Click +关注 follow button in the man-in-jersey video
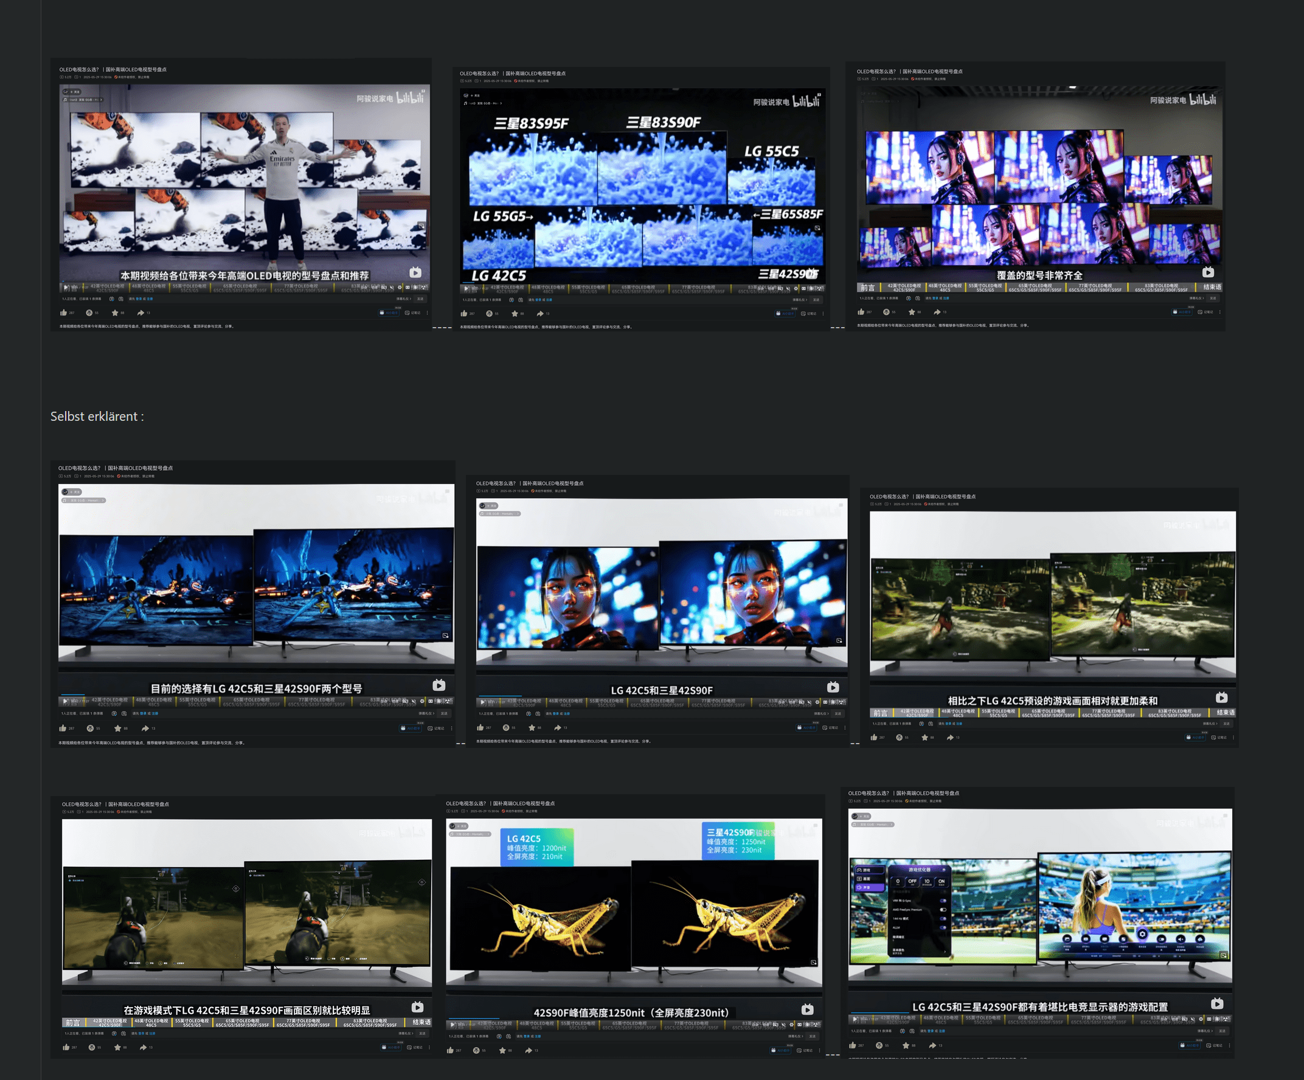The image size is (1304, 1080). click(x=75, y=92)
